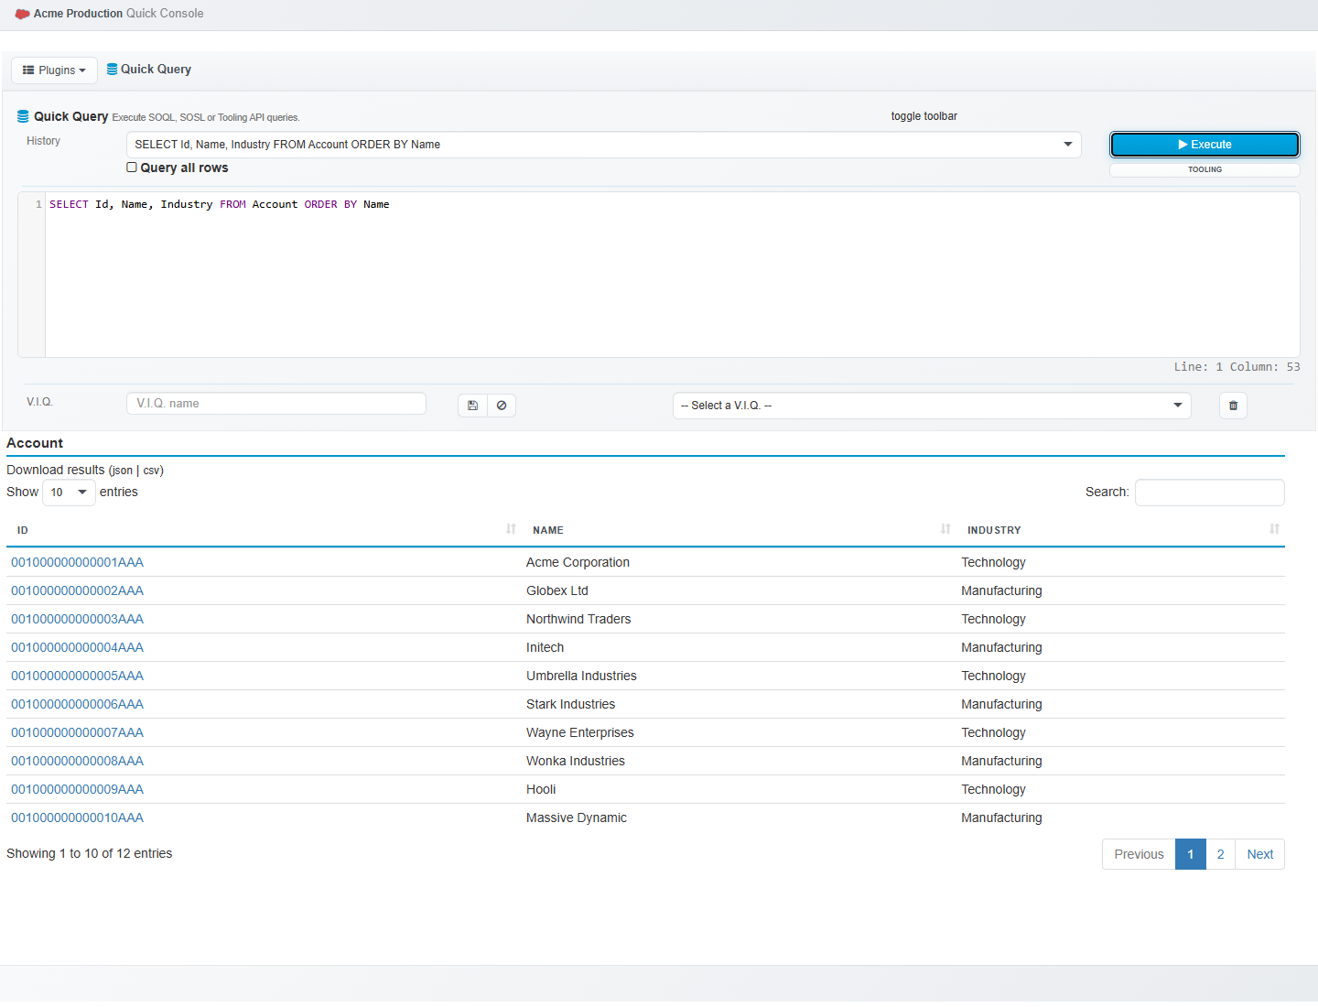Change the Show entries count dropdown
The height and width of the screenshot is (1007, 1318).
69,493
